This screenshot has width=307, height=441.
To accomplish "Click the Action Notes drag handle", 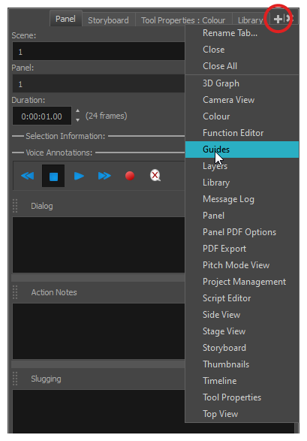I will pyautogui.click(x=15, y=292).
